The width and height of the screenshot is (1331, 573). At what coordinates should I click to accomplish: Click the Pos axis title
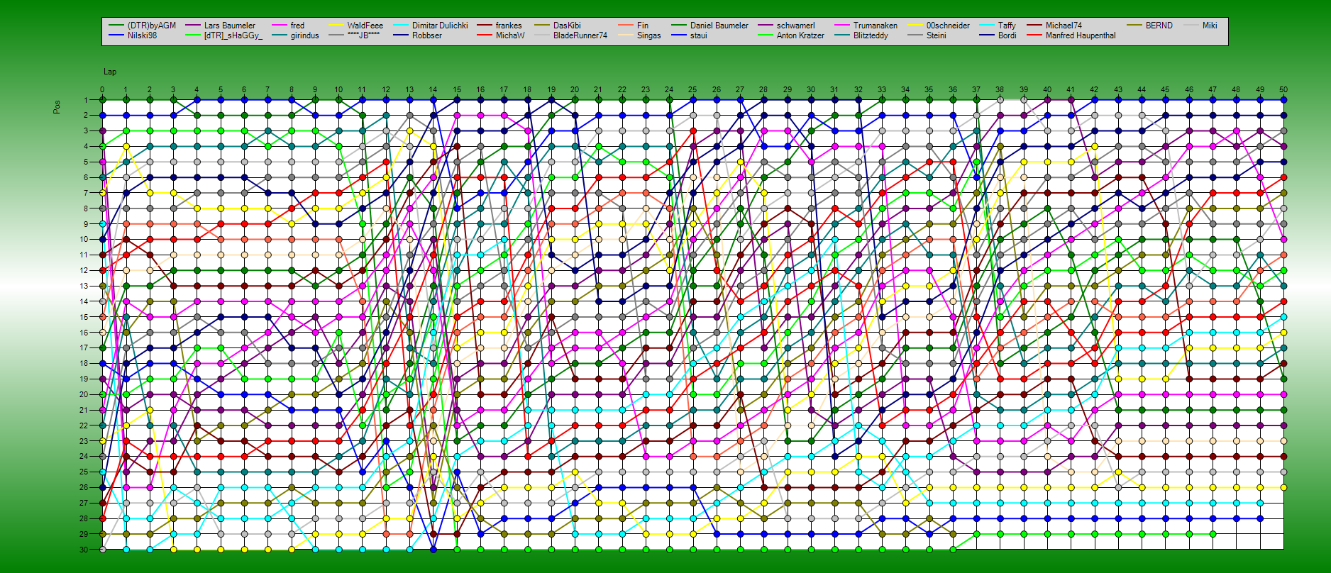click(x=57, y=106)
